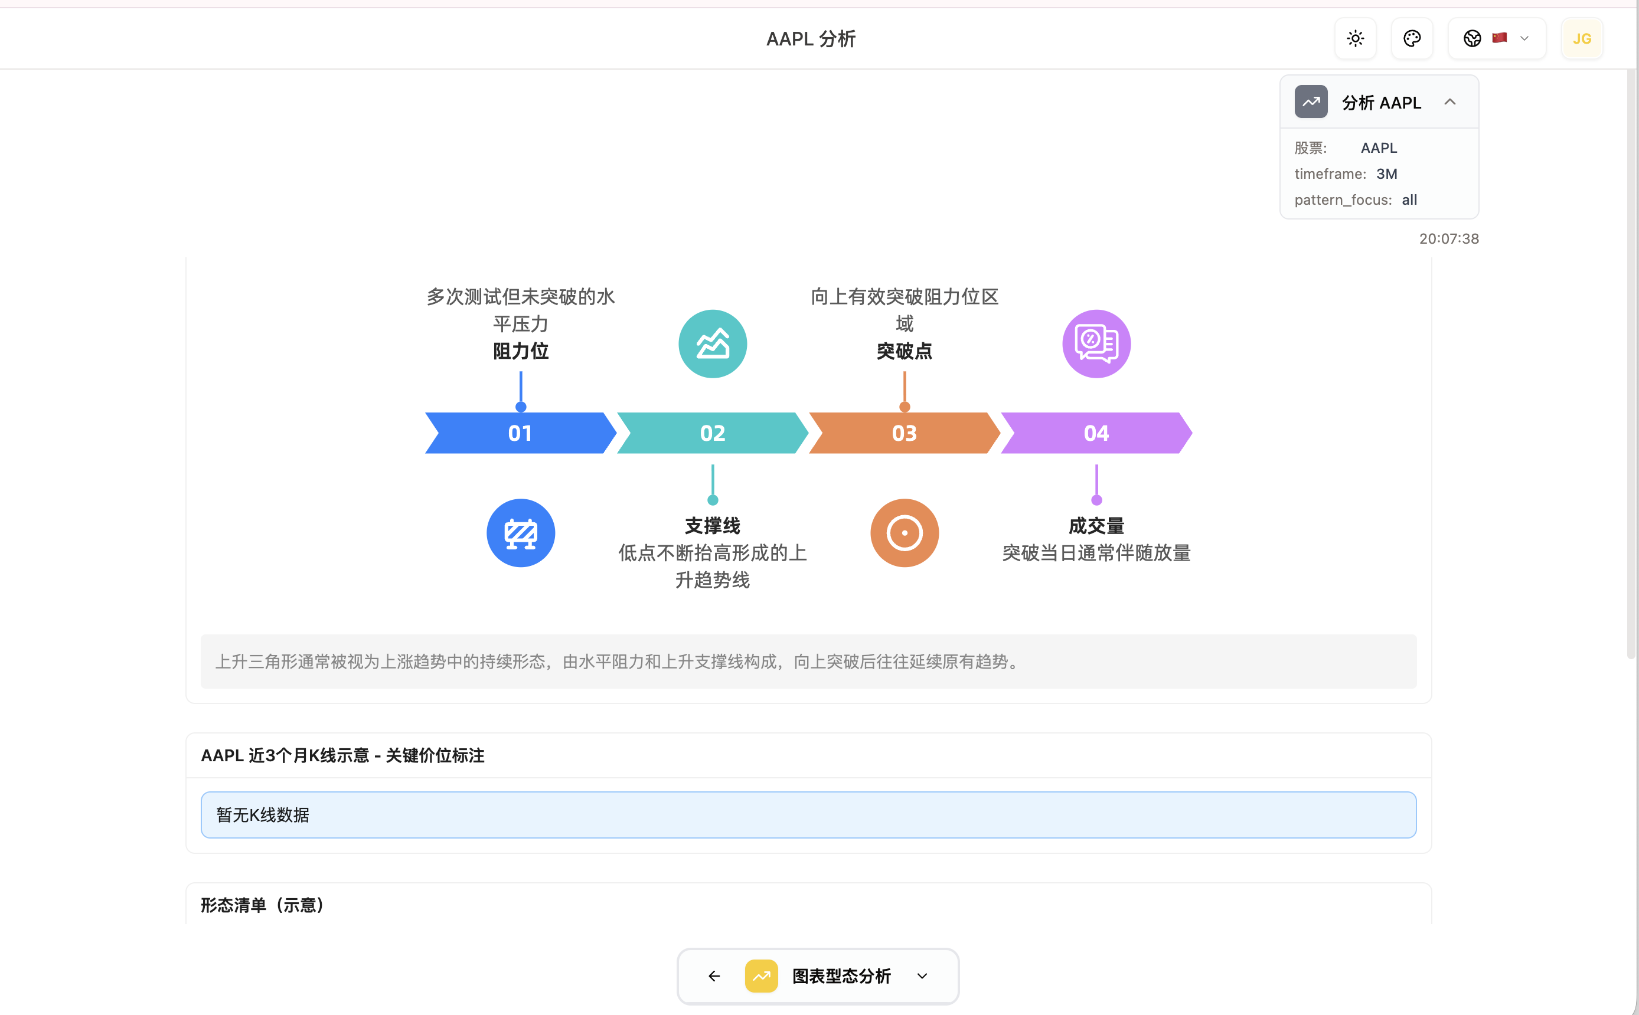Click the 阻力位 label
Image resolution: width=1639 pixels, height=1015 pixels.
(520, 351)
